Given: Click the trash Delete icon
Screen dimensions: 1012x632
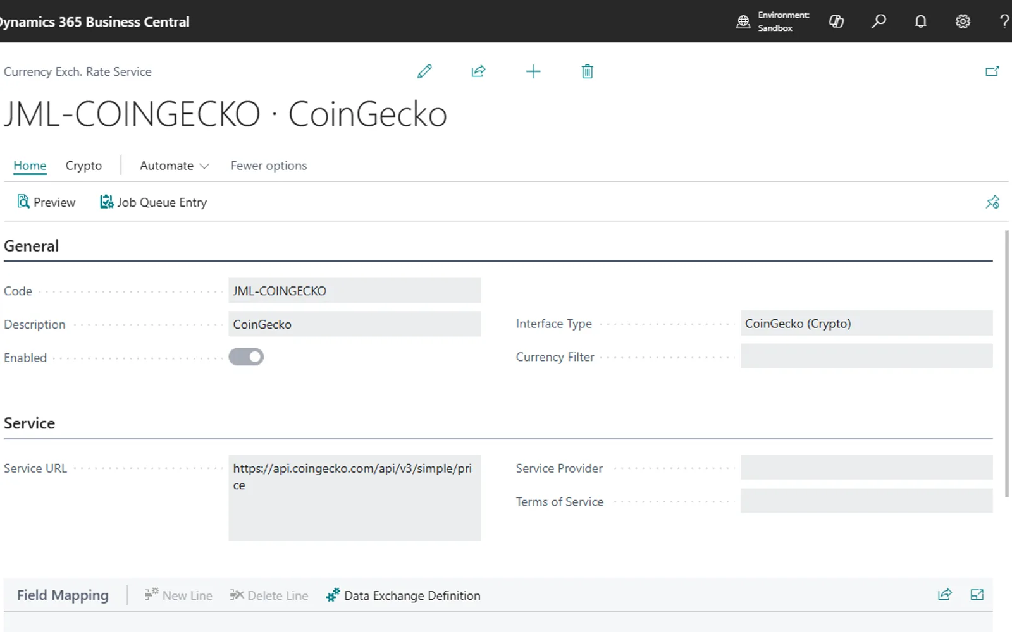Looking at the screenshot, I should point(588,71).
